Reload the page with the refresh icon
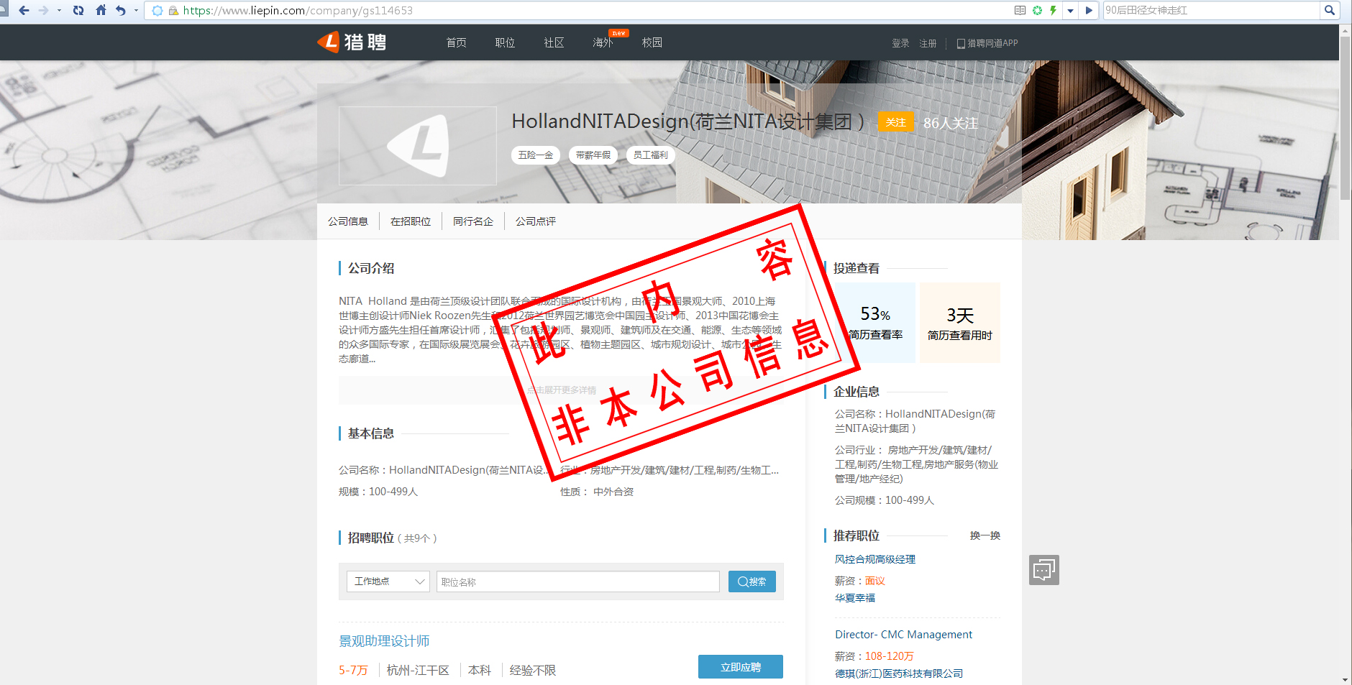Screen dimensions: 1352x685 coord(78,10)
